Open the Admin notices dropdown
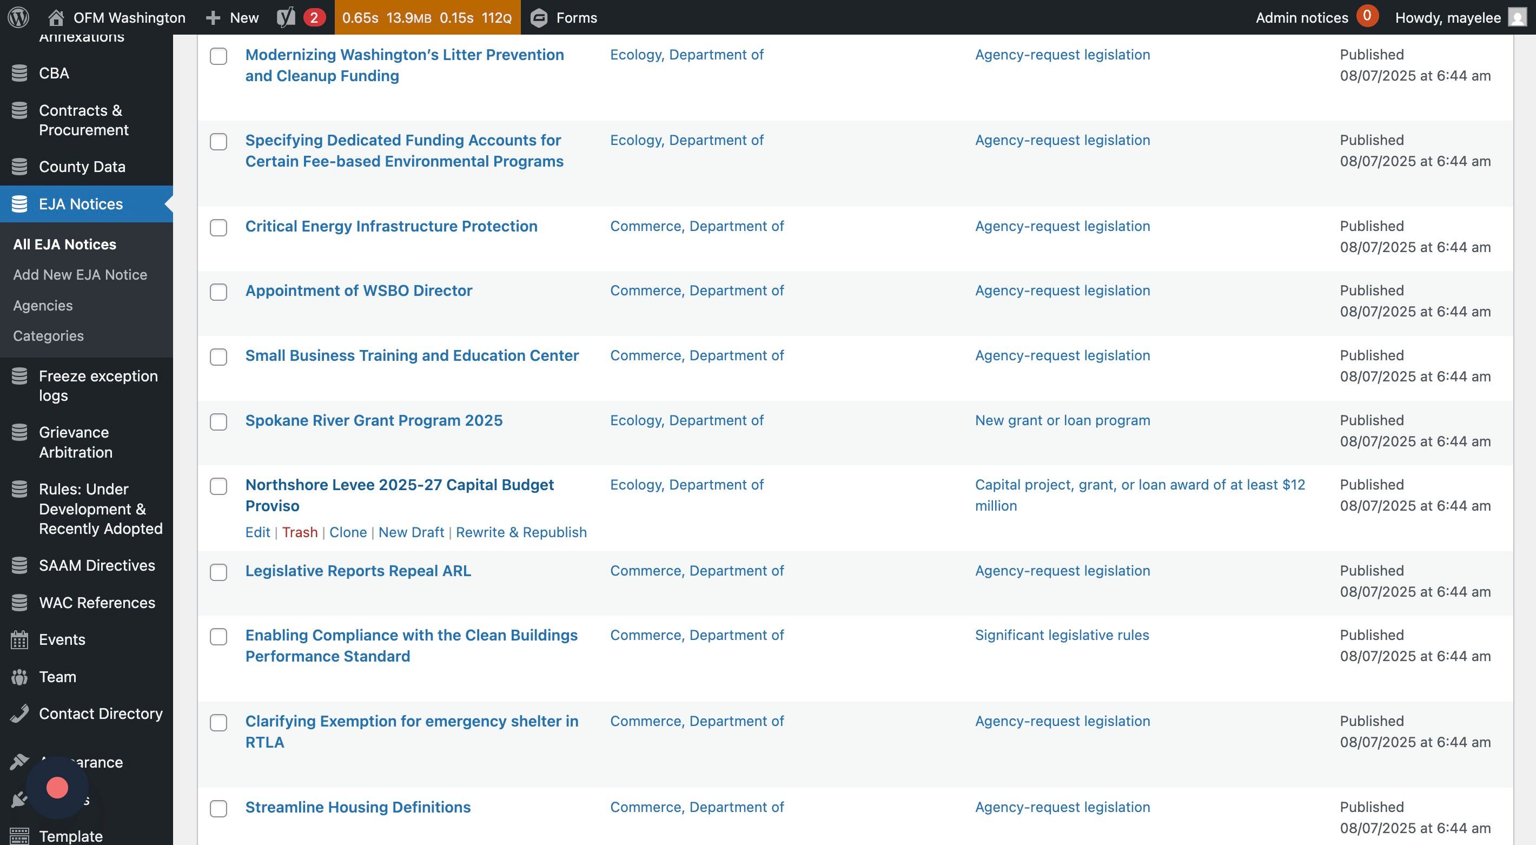 tap(1302, 17)
